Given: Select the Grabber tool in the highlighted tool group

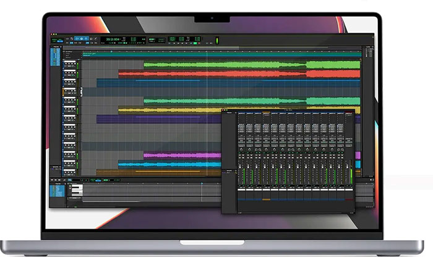Looking at the screenshot, I should pyautogui.click(x=86, y=38).
